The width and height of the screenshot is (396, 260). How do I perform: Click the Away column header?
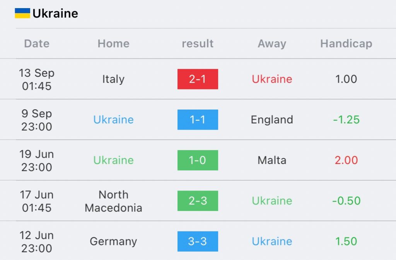point(272,44)
